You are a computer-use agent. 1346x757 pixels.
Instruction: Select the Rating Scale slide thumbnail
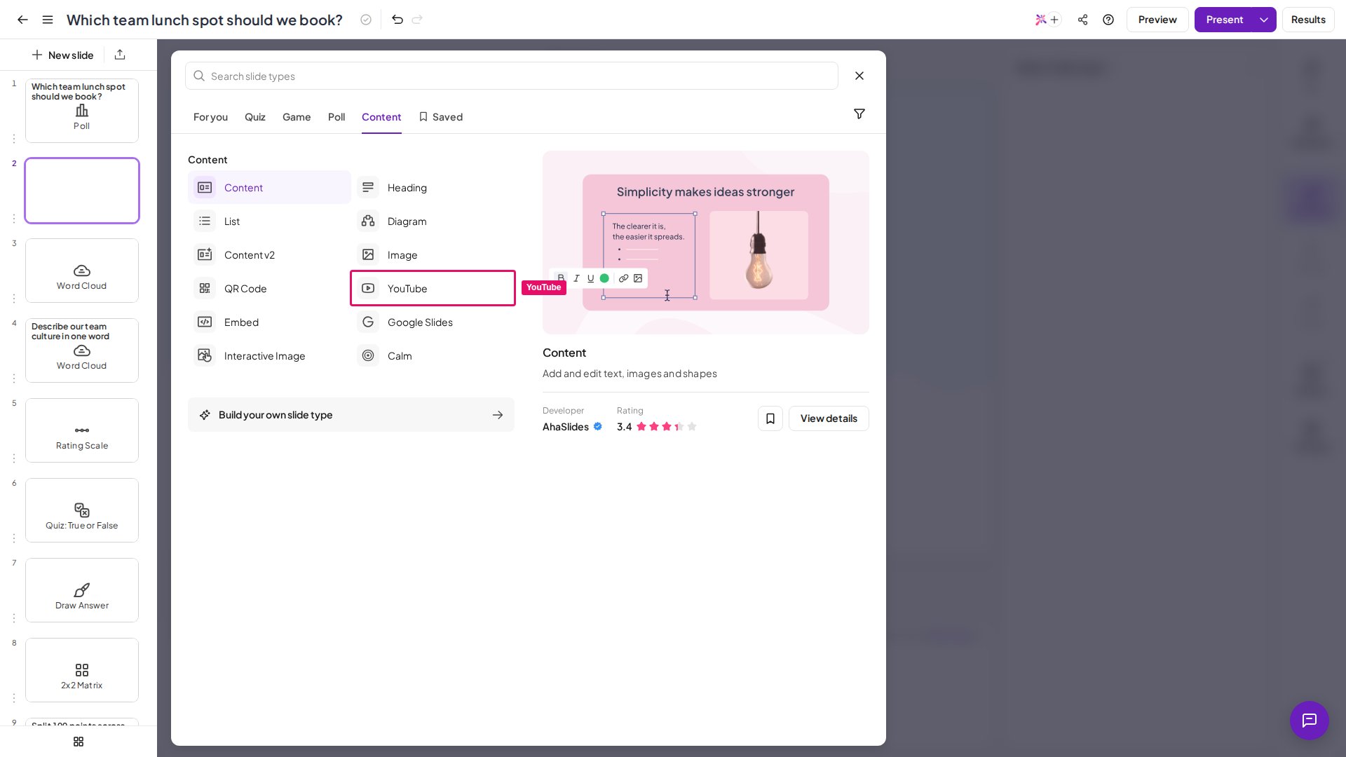click(82, 430)
